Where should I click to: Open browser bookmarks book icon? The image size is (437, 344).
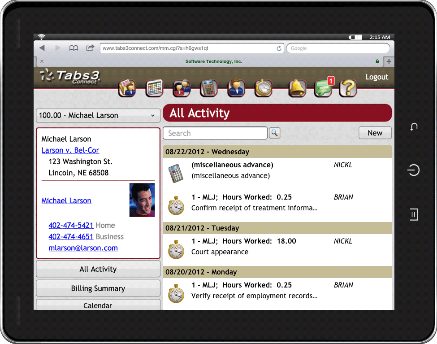[x=74, y=48]
